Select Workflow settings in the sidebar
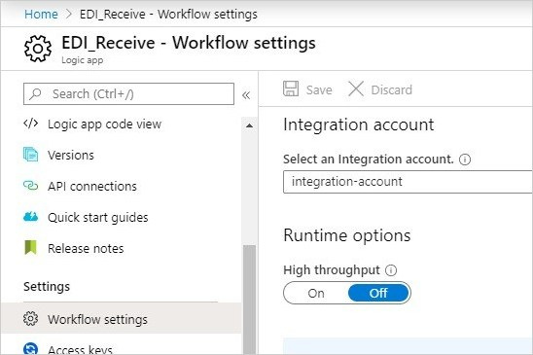 121,319
